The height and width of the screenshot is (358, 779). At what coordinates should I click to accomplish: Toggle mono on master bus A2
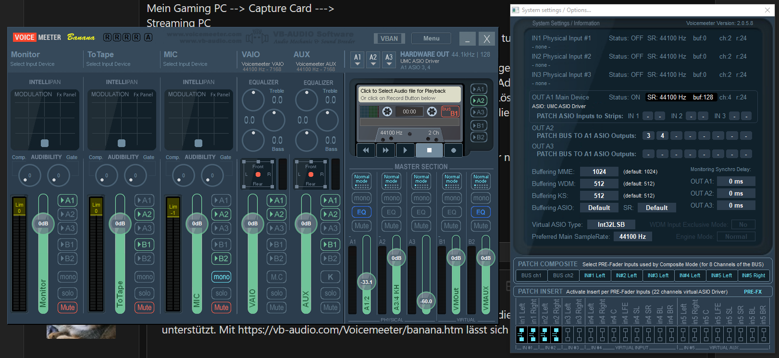[392, 198]
